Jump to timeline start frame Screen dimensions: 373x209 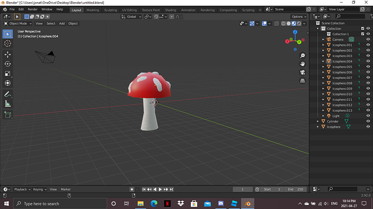click(x=144, y=189)
